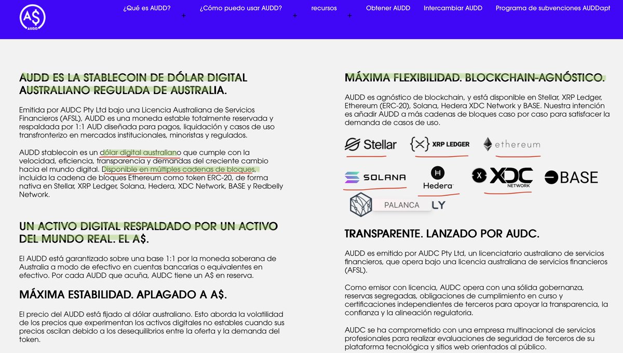Click paragraph starting El AUDD está garantizado
Image resolution: width=623 pixels, height=353 pixels.
tap(148, 267)
